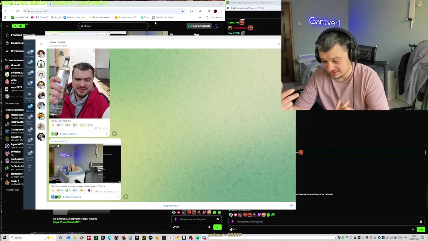The width and height of the screenshot is (428, 241).
Task: Open chat with letter M avatar
Action: (x=41, y=74)
